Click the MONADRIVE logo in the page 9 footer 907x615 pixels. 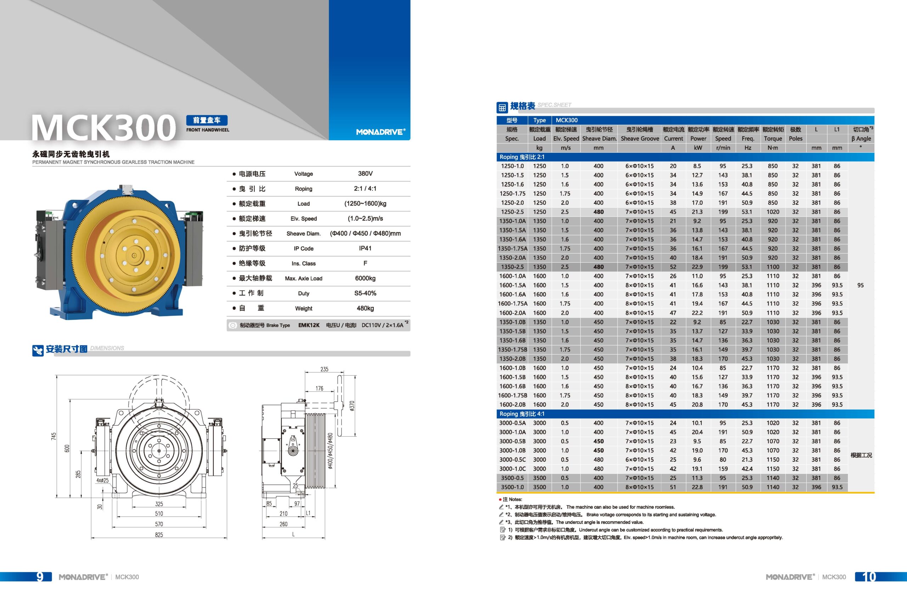[x=83, y=577]
